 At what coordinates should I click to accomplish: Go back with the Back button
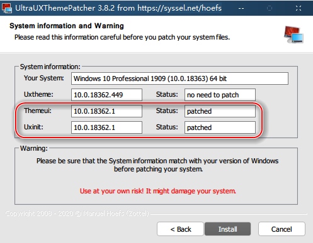[180, 229]
